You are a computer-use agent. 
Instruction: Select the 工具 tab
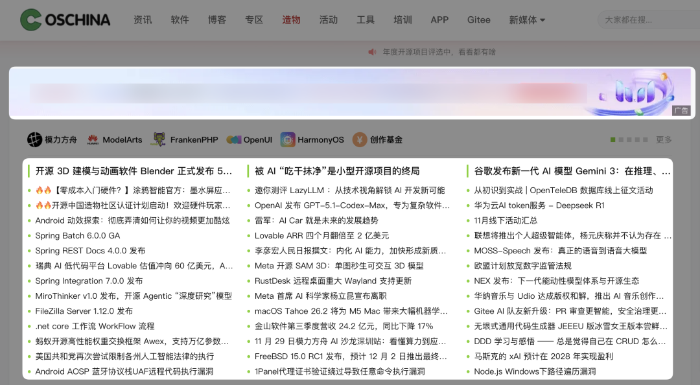(366, 19)
